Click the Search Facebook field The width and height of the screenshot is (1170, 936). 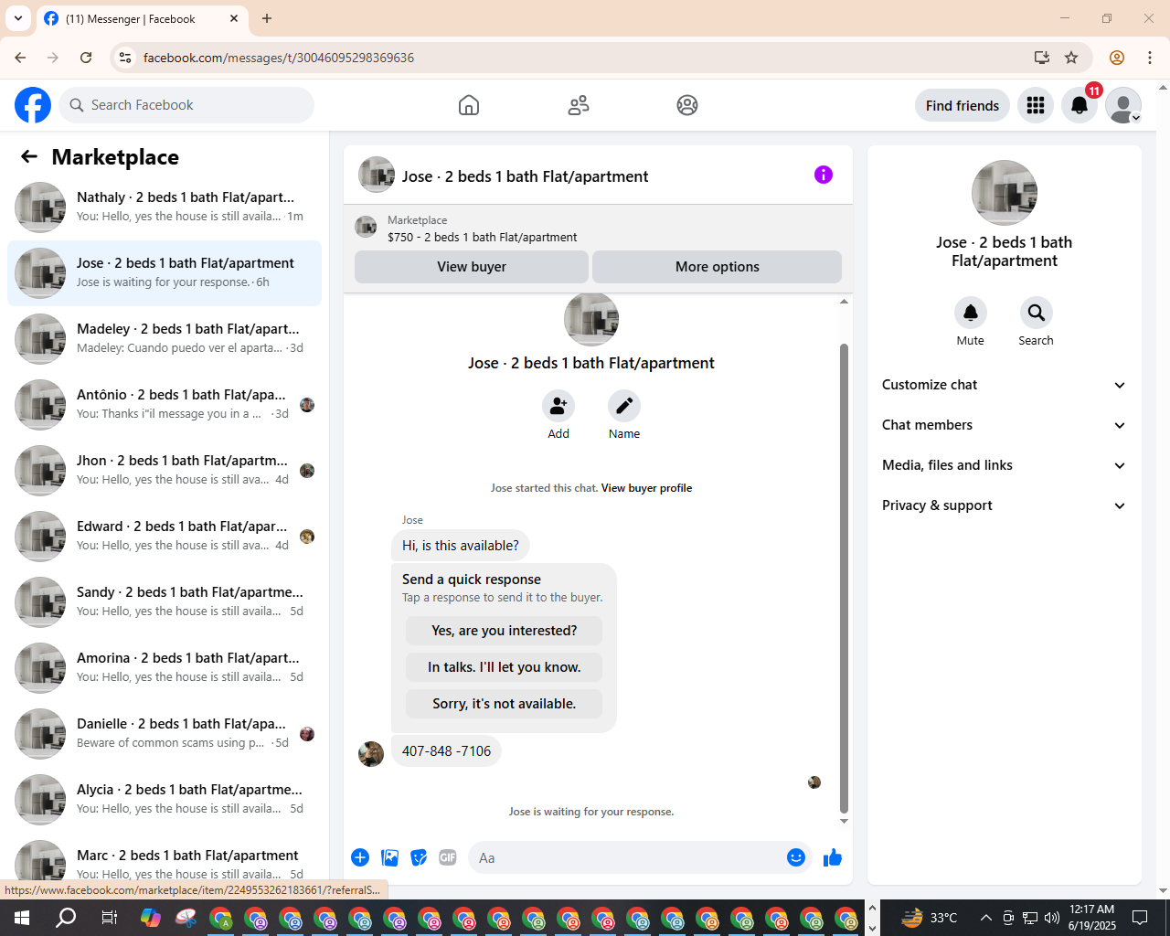pyautogui.click(x=186, y=105)
